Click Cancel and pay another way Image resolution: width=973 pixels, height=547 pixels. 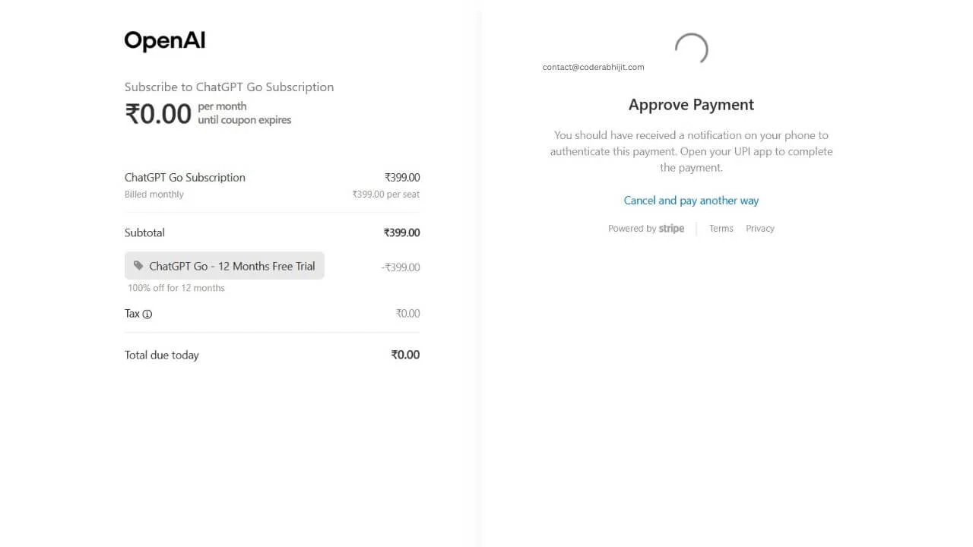coord(691,201)
